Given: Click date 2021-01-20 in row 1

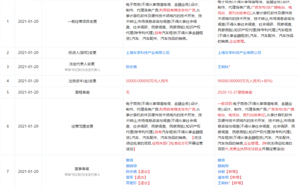Looking at the screenshot, I should point(28,21).
